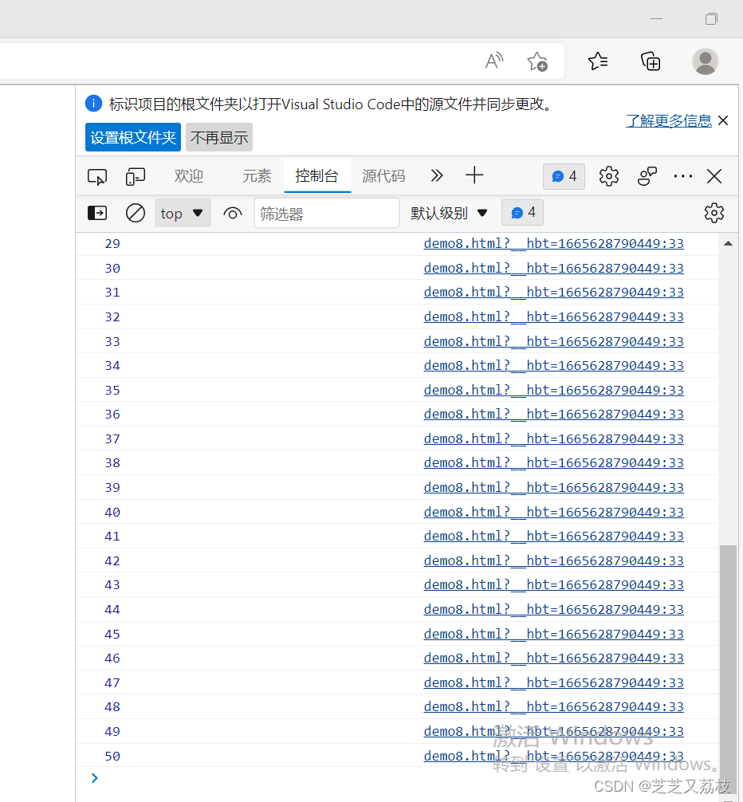The image size is (743, 802).
Task: Open DevTools settings gear in tab bar
Action: pos(608,176)
